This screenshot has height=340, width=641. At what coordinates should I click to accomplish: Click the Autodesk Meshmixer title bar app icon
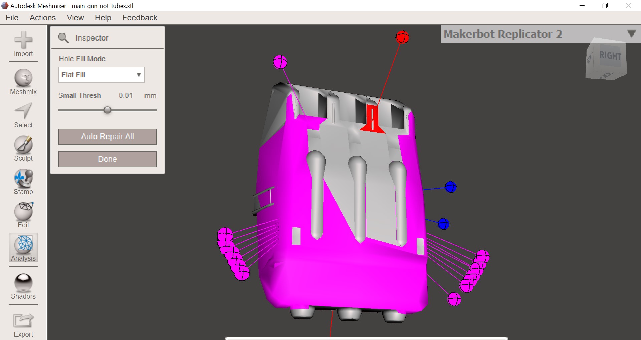pos(5,6)
